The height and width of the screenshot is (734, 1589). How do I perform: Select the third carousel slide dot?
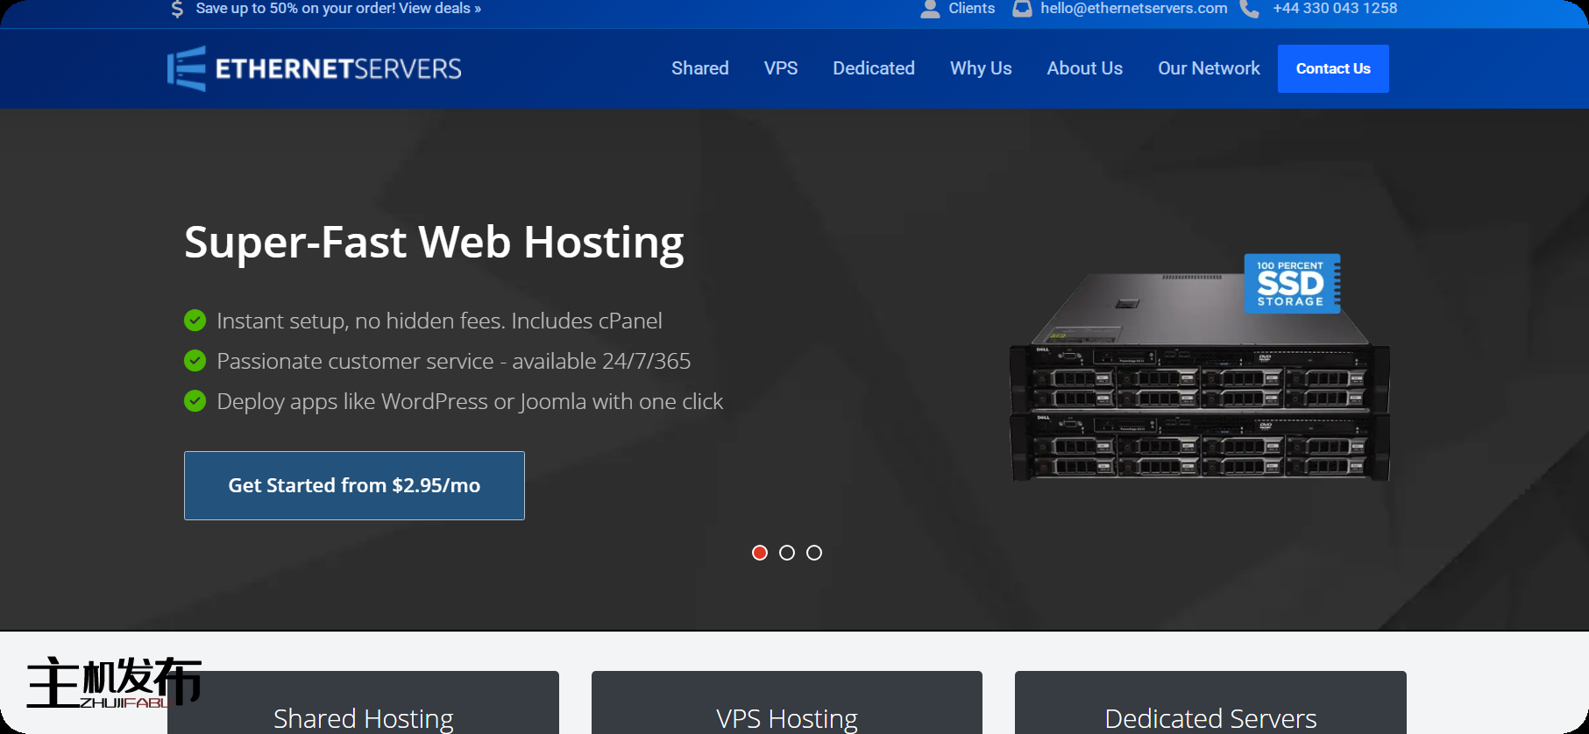(814, 553)
